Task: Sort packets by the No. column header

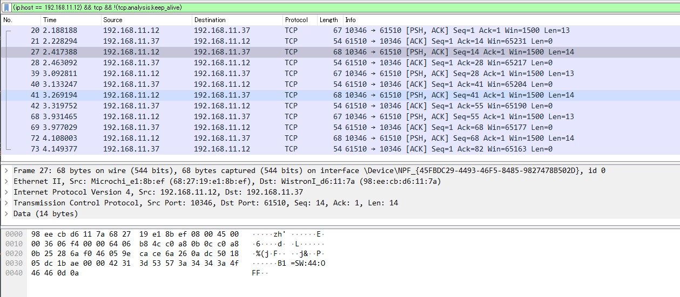Action: pyautogui.click(x=8, y=20)
